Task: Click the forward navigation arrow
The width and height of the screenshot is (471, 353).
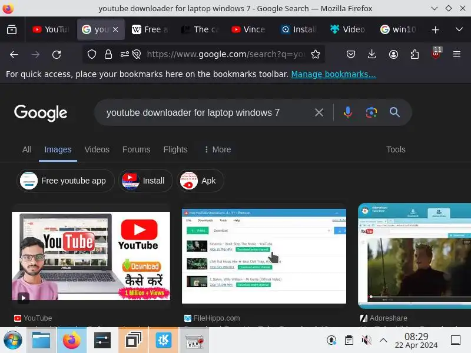Action: click(35, 54)
